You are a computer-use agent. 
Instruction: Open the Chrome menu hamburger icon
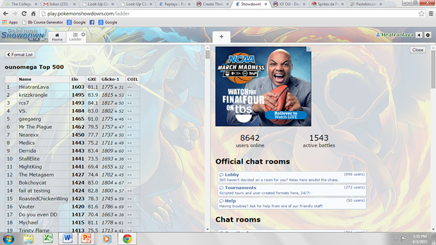click(431, 13)
